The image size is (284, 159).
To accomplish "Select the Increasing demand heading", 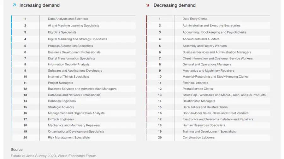I will 39,5.
